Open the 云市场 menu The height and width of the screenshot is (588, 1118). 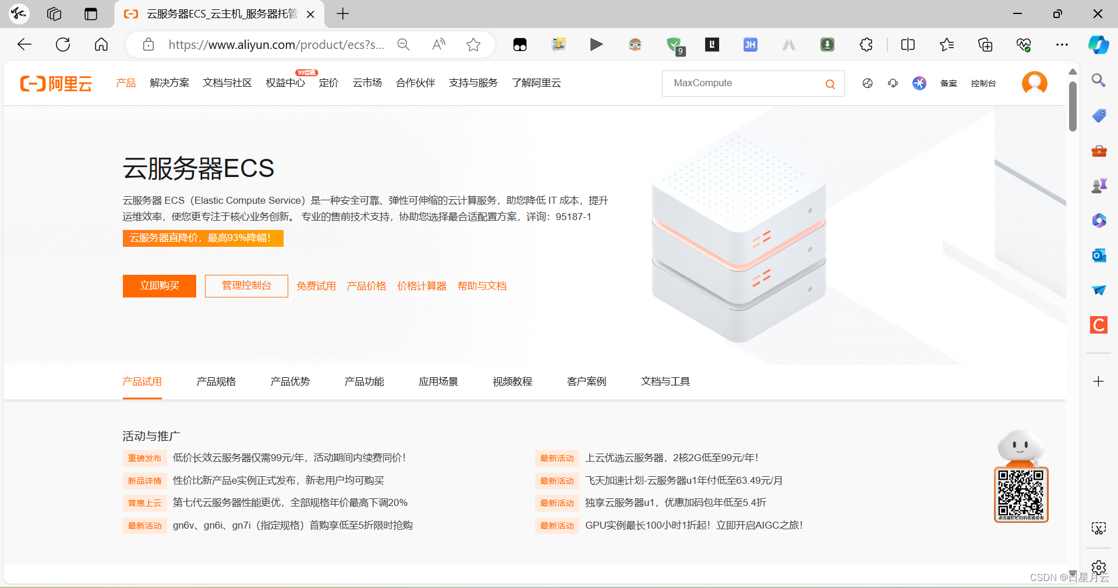click(x=367, y=83)
